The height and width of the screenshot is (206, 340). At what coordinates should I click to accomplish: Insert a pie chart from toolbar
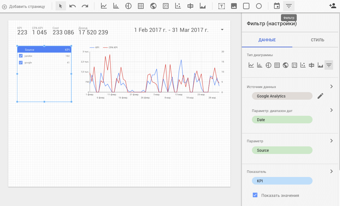point(128,6)
